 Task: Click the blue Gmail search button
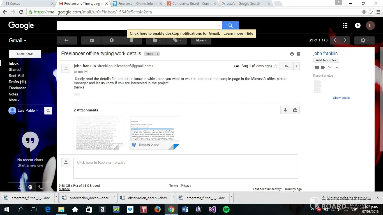[230, 25]
